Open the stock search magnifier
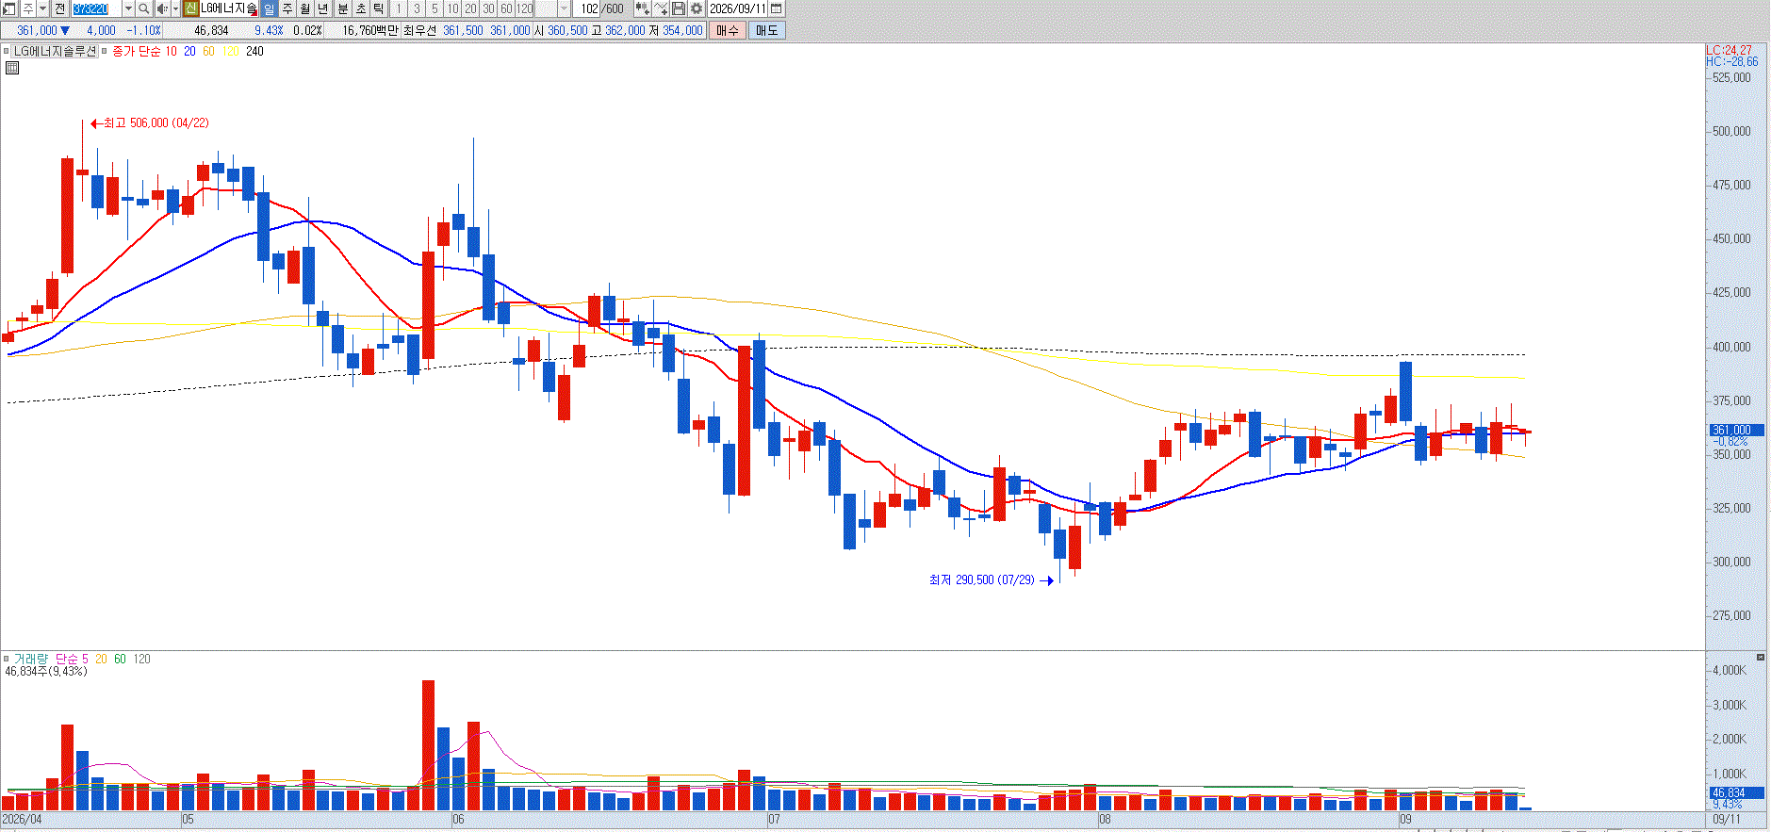This screenshot has width=1771, height=832. pos(143,8)
